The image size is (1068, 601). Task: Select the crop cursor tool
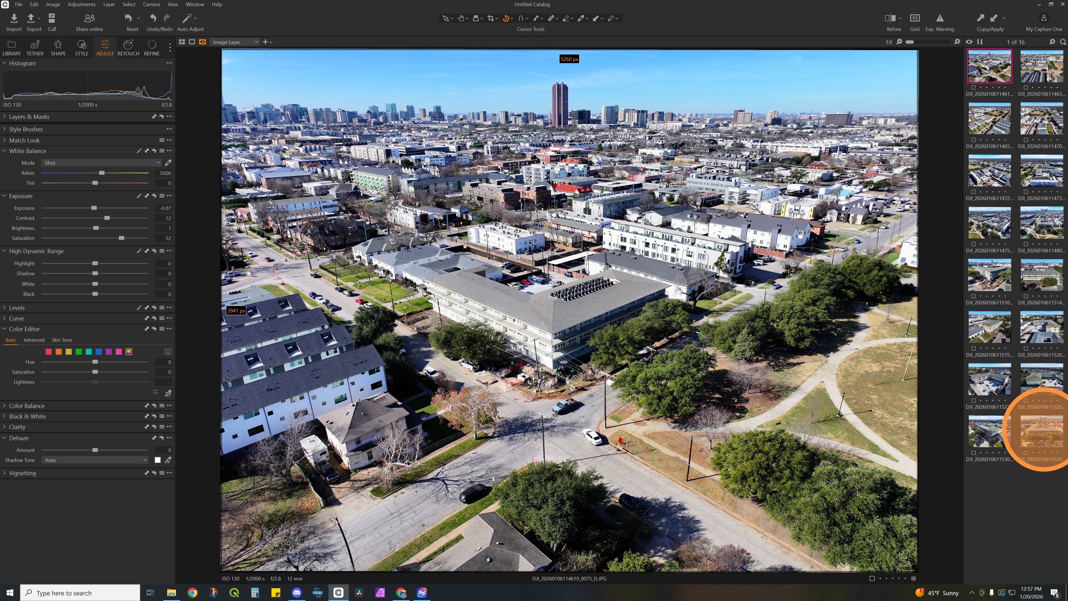[491, 18]
